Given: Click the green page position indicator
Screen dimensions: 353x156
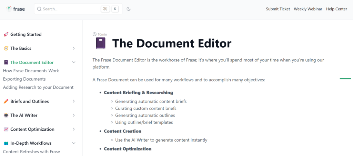Looking at the screenshot, I should coord(345,79).
